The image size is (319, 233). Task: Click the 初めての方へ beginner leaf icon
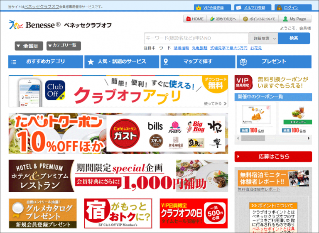point(212,19)
